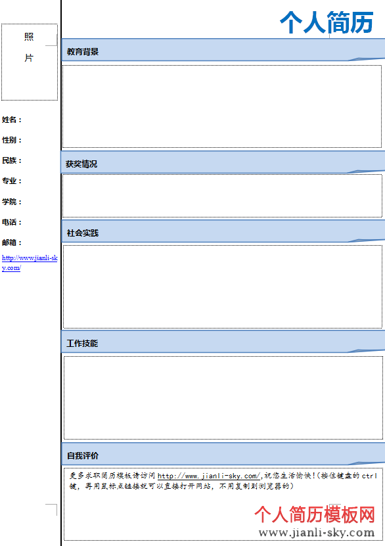Select the 获奖情况 section header
The height and width of the screenshot is (546, 385).
(223, 162)
